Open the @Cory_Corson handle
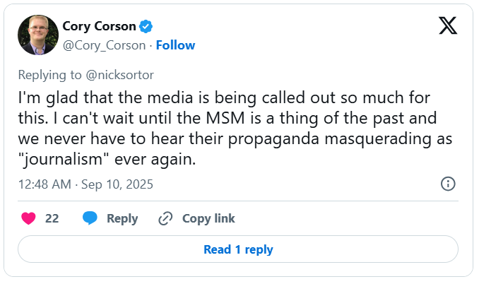Viewport: 479px width, 284px height. point(103,45)
